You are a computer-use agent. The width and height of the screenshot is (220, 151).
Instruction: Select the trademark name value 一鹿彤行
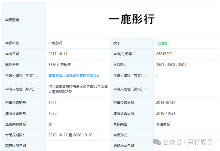pos(55,43)
